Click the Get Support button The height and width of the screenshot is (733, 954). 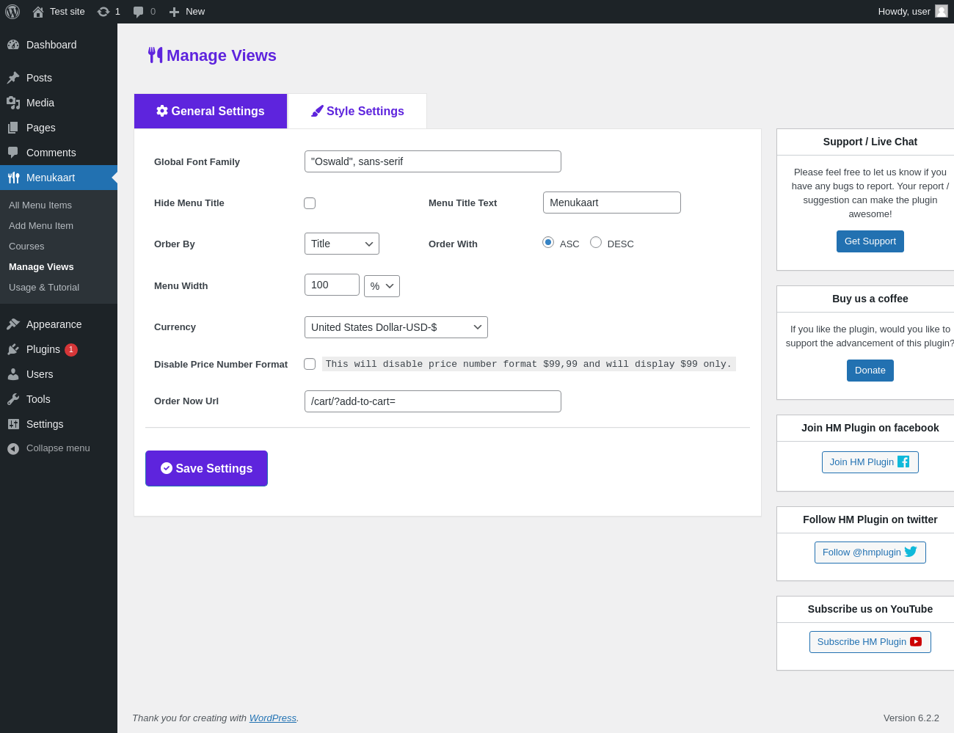pos(870,241)
